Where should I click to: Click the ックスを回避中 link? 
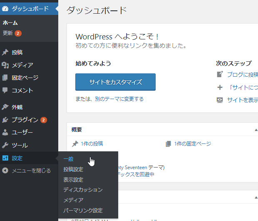tap(136, 174)
